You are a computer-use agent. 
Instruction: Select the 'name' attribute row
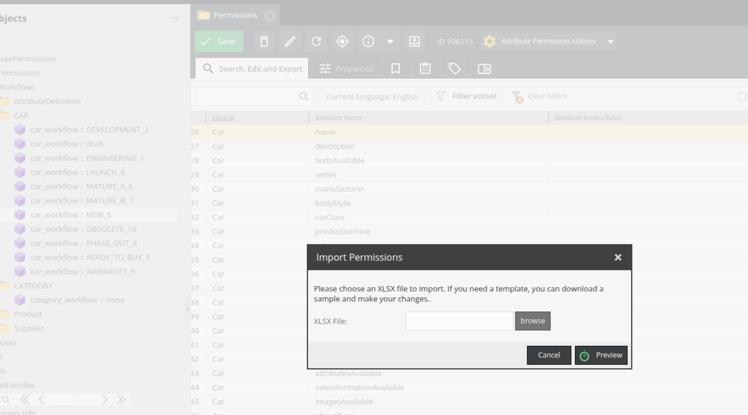(469, 132)
